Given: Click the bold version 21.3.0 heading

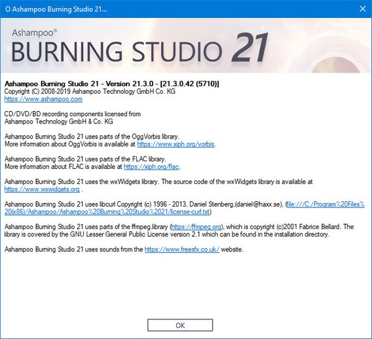Looking at the screenshot, I should pyautogui.click(x=112, y=84).
